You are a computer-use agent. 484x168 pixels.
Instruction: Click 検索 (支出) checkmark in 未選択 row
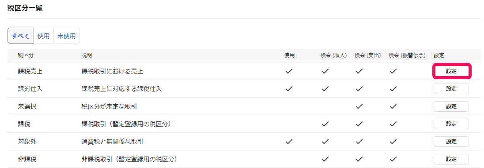[359, 106]
